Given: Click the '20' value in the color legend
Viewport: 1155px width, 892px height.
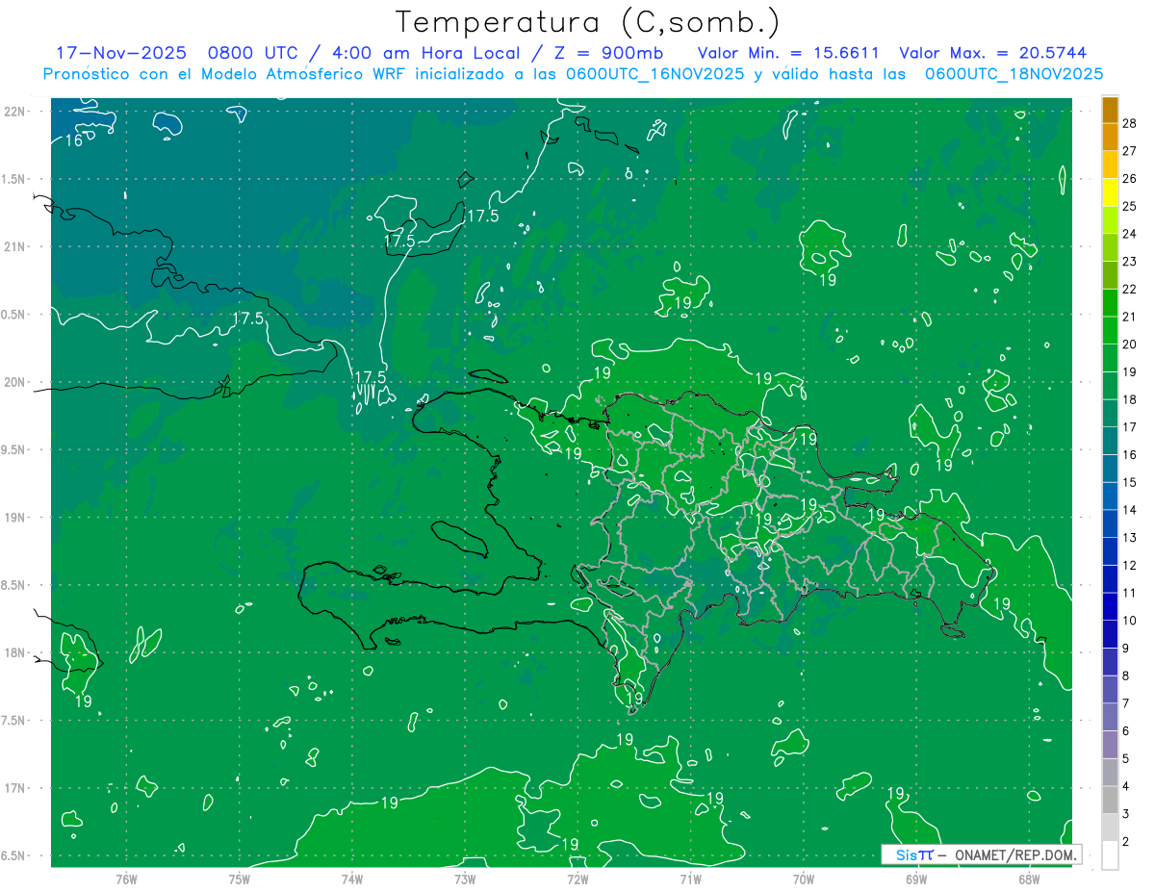Looking at the screenshot, I should pyautogui.click(x=1130, y=344).
